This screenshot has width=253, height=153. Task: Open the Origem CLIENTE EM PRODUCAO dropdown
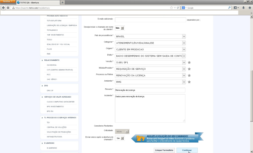(184, 49)
